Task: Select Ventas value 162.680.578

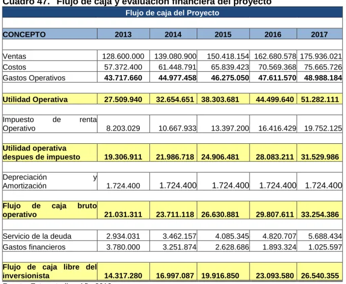Action: tap(275, 56)
